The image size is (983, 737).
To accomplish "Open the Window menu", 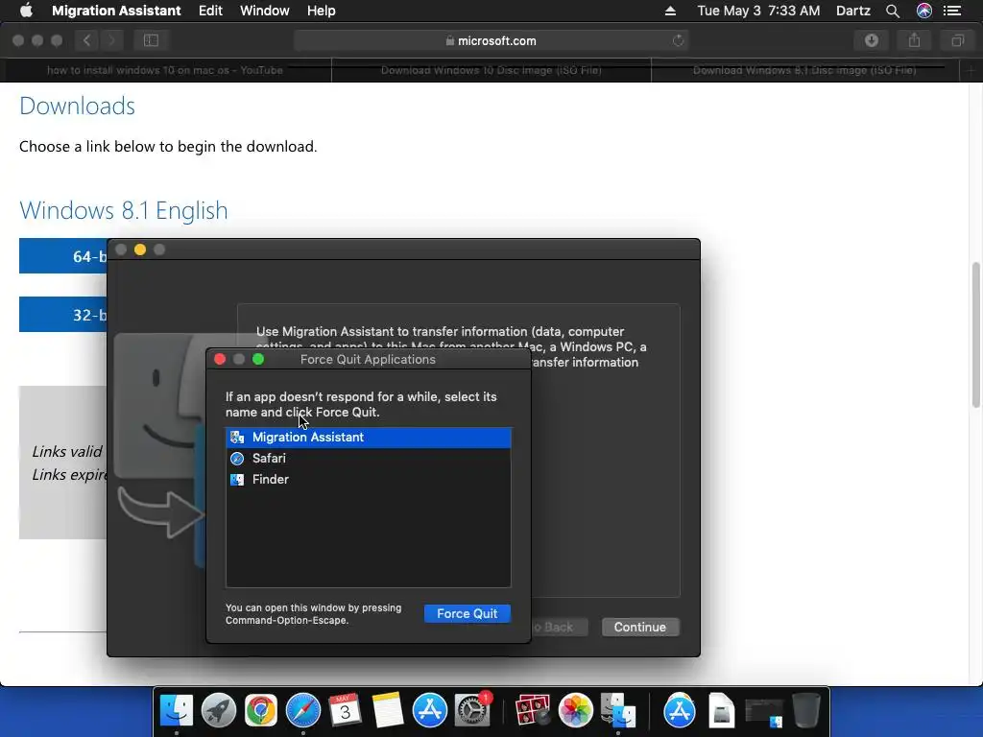I will click(x=265, y=11).
